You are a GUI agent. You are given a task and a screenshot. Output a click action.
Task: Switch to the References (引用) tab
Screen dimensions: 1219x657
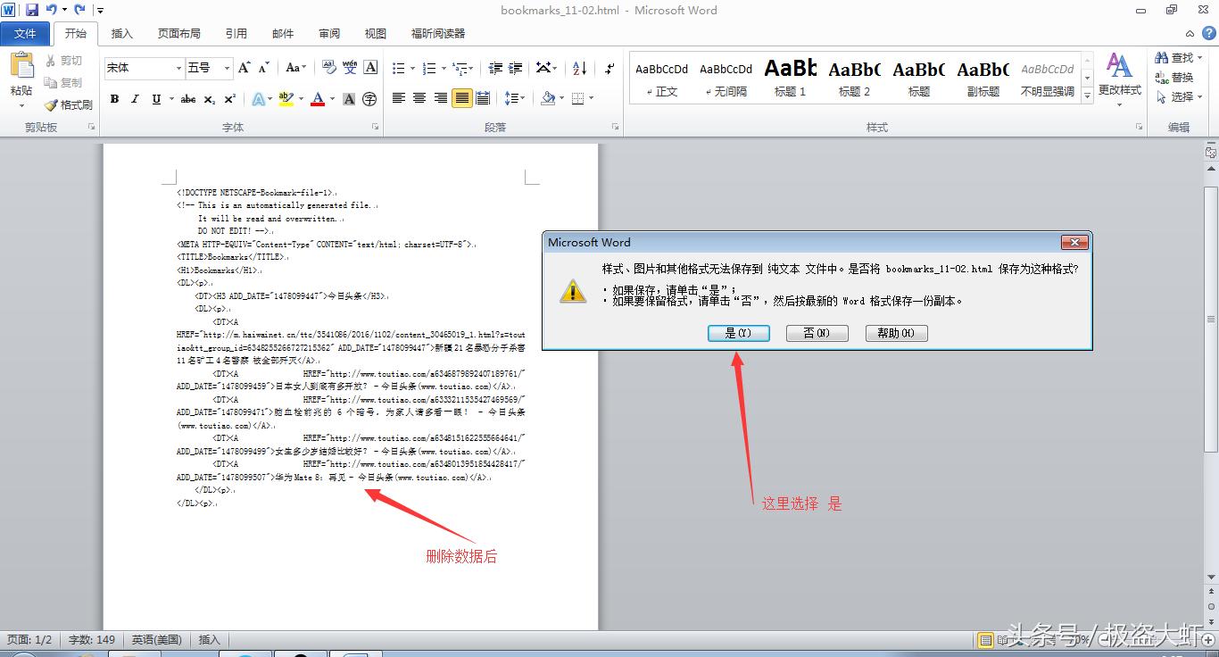coord(236,34)
